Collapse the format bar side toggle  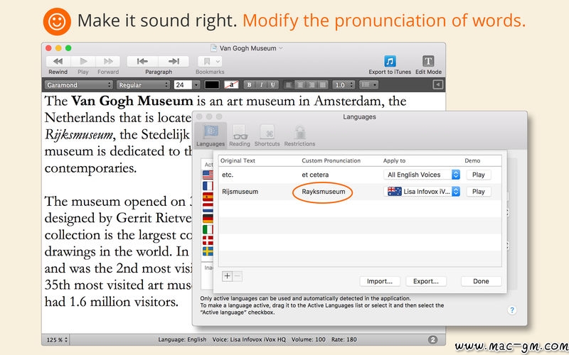[438, 84]
